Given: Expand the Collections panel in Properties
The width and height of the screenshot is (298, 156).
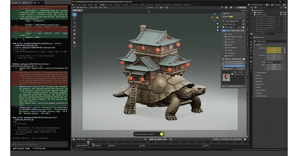Looking at the screenshot, I should [259, 78].
